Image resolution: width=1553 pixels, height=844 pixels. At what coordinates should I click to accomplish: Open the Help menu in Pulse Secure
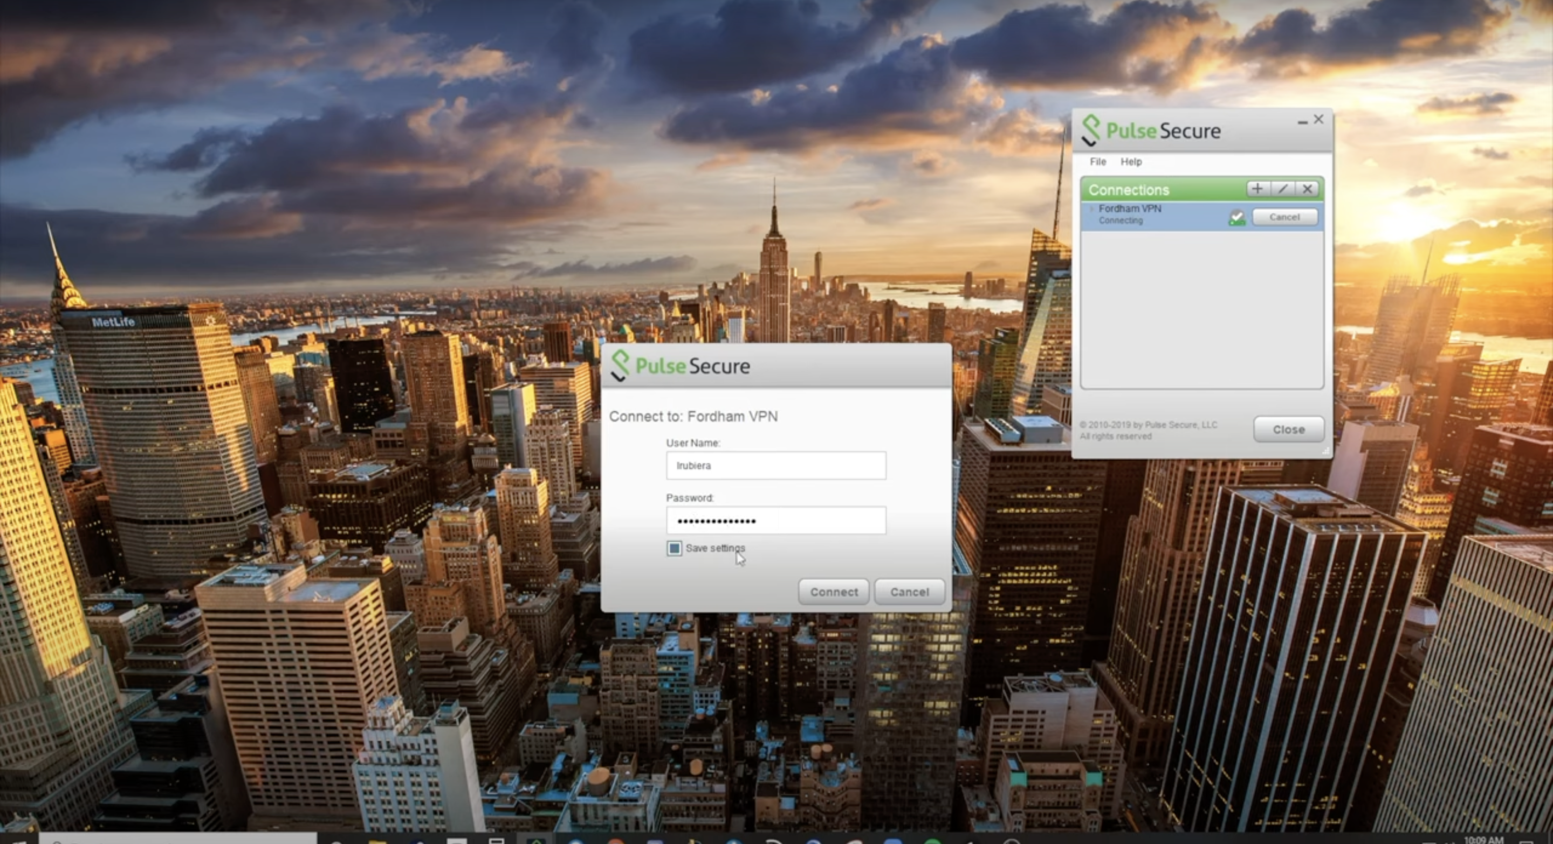(1131, 162)
